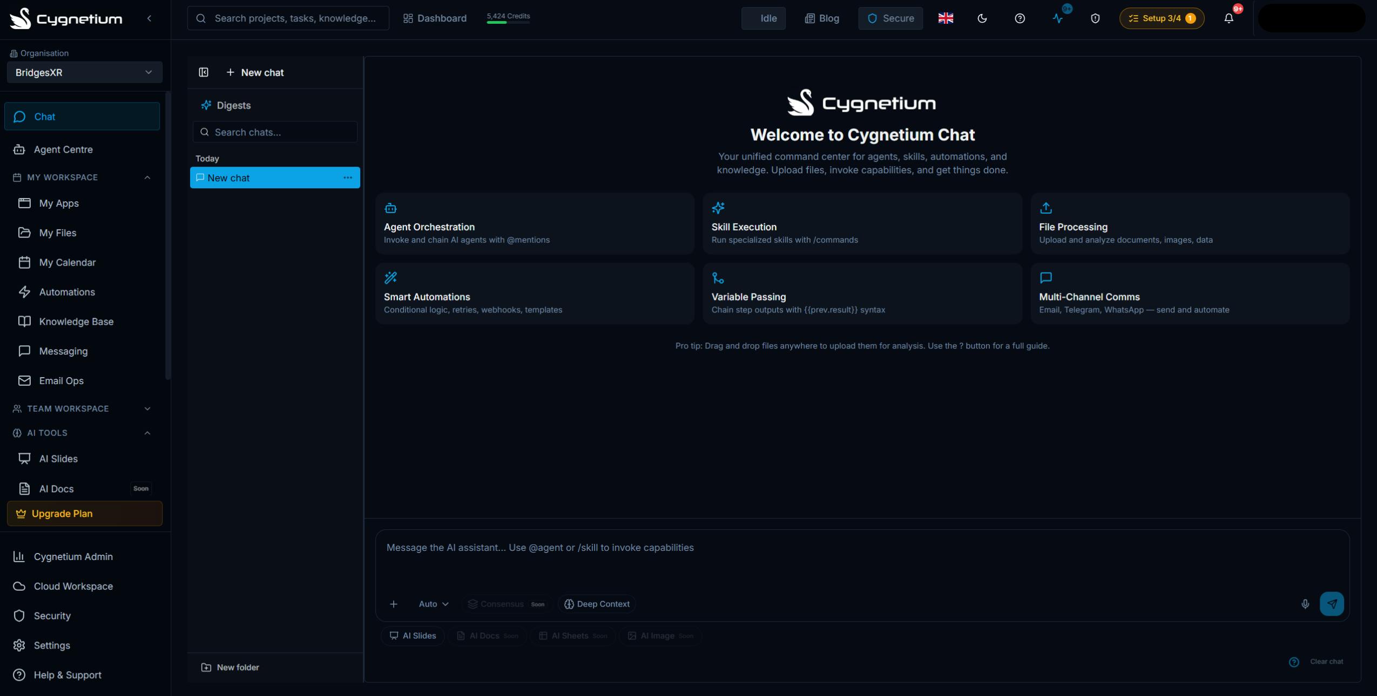Open the File Processing card
The height and width of the screenshot is (696, 1377).
pyautogui.click(x=1190, y=223)
